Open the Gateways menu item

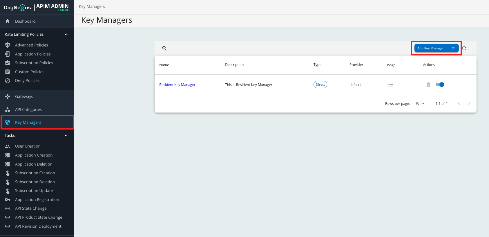pos(37,96)
